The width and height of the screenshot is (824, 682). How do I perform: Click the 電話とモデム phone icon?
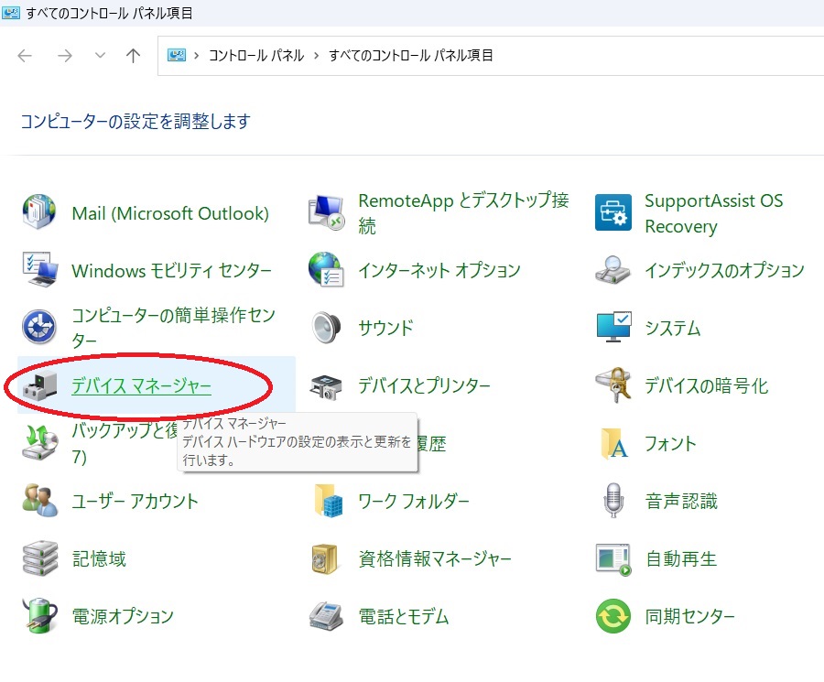[x=326, y=615]
